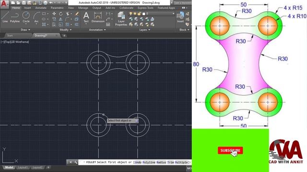Click the Undo arrow in Quick Access
307x172 pixels.
coord(51,3)
